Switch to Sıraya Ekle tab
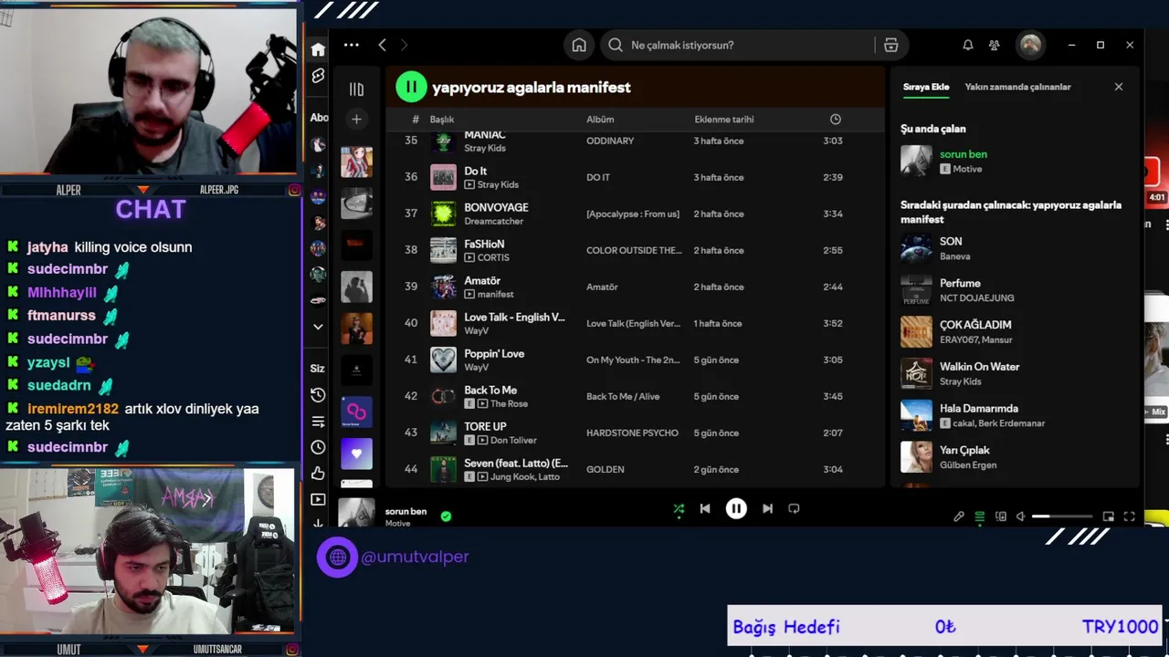Image resolution: width=1169 pixels, height=657 pixels. pos(926,87)
